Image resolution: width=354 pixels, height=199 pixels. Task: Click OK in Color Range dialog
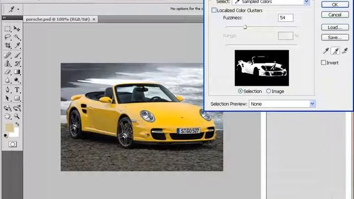coord(335,4)
